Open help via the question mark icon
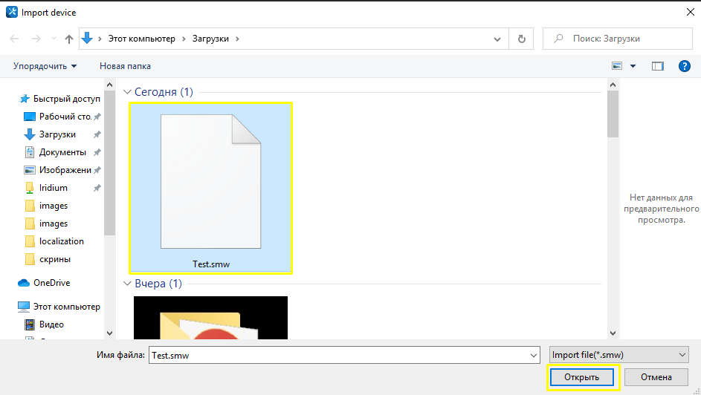Screen dimensions: 701x395 point(685,66)
